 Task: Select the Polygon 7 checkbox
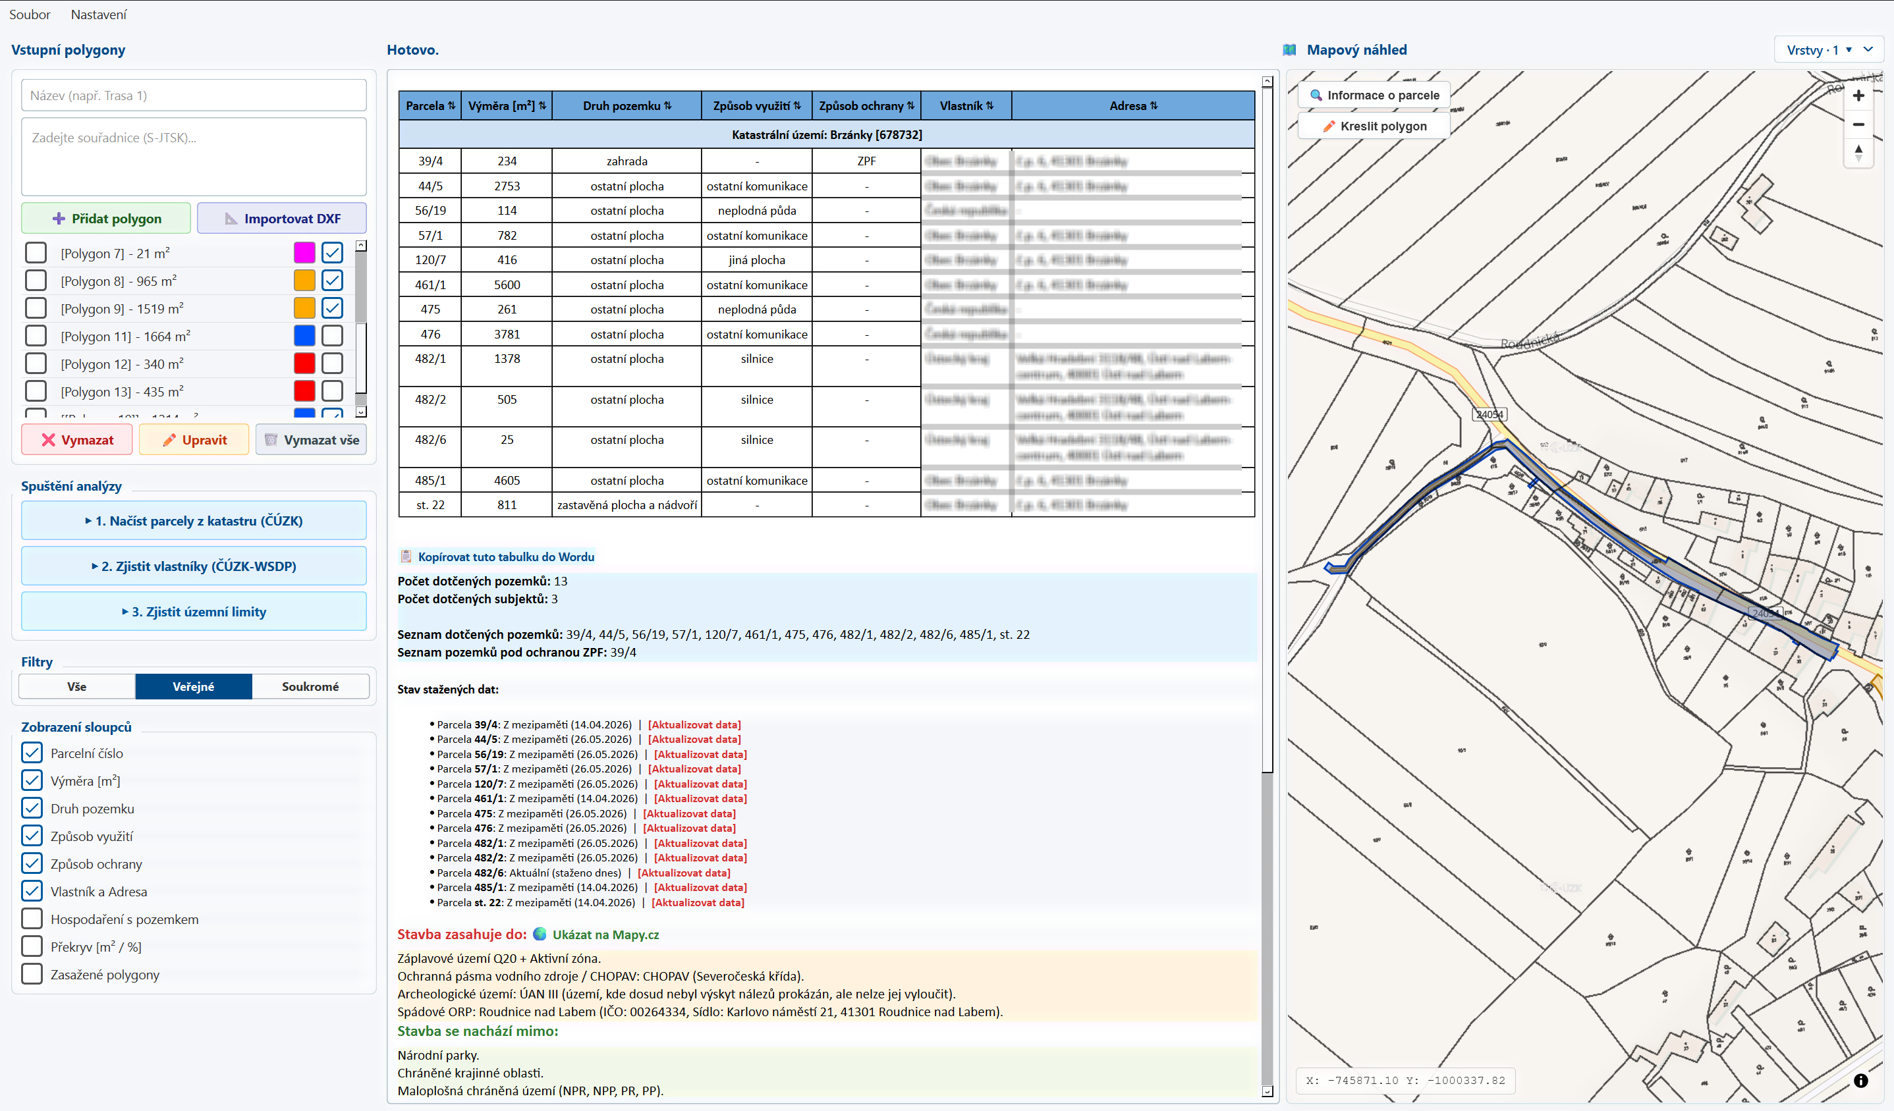click(36, 253)
